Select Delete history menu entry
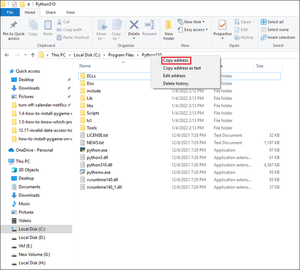Image resolution: width=300 pixels, height=270 pixels. 175,84
